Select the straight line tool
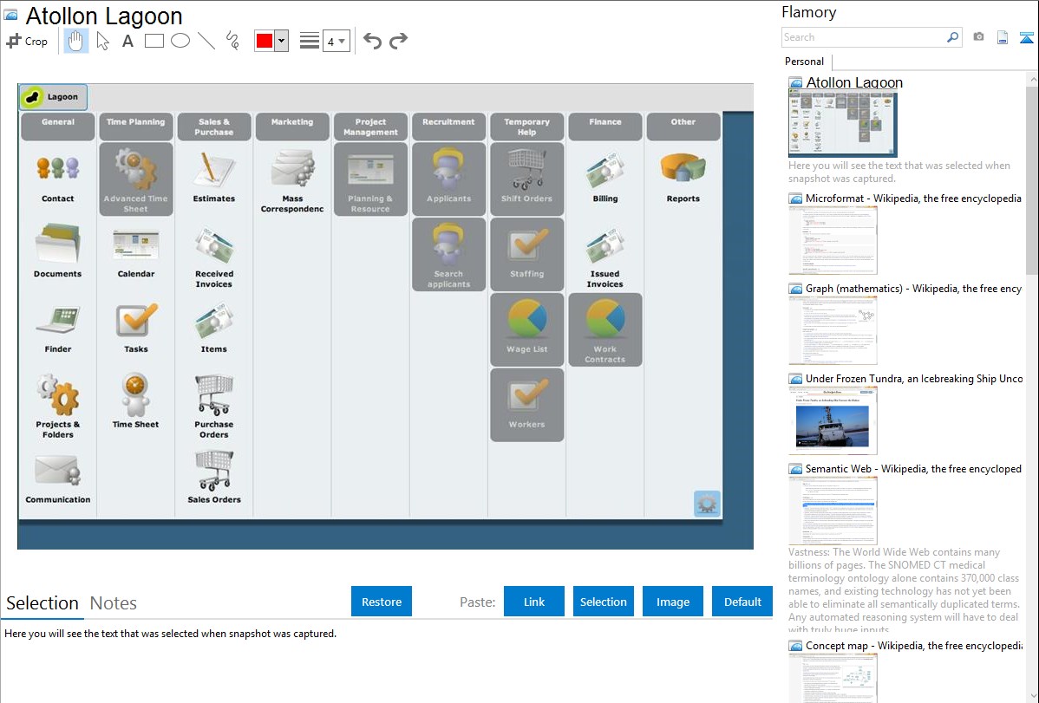 206,41
